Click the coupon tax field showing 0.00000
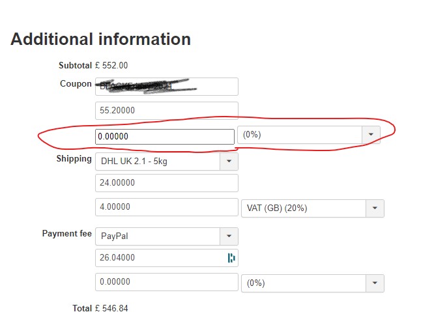Screen dimensions: 434x312 pyautogui.click(x=164, y=137)
